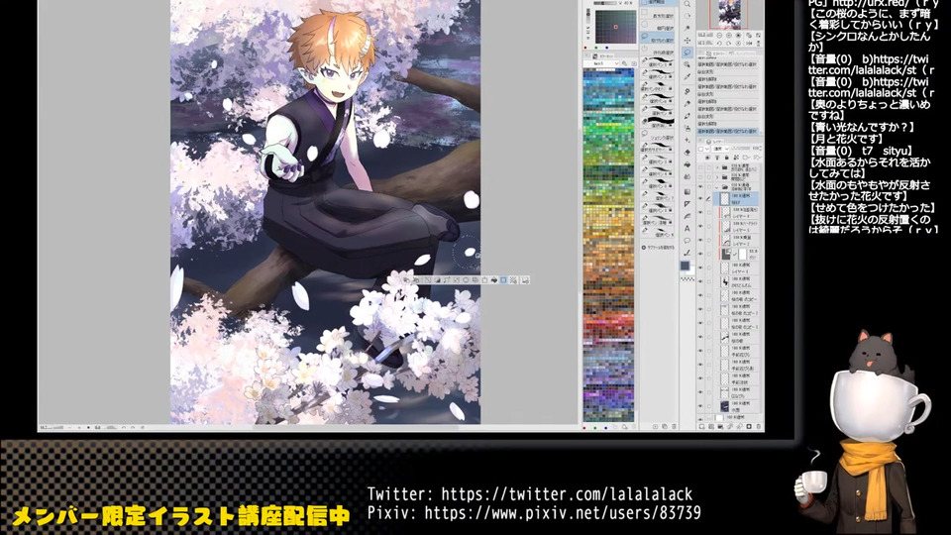Click the Navigator canvas thumbnail

[728, 13]
